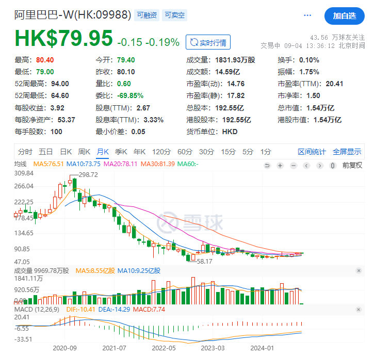Click the 实时行情 refresh button
Viewport: 375px width, 356px height.
coord(208,42)
